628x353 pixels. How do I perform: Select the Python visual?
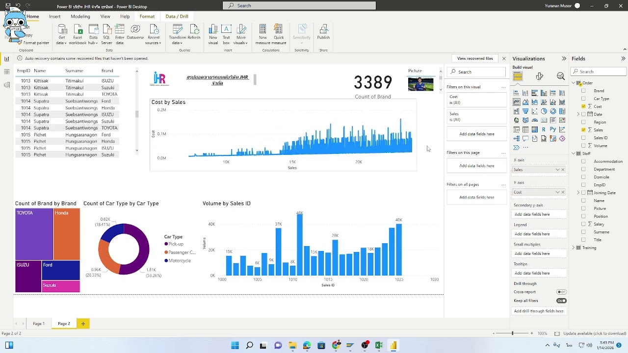point(553,129)
